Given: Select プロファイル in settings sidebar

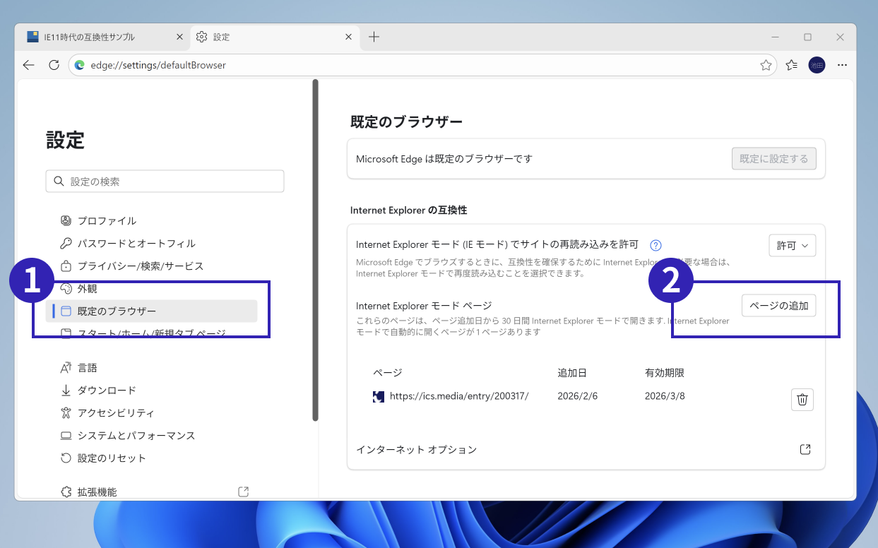Looking at the screenshot, I should (x=107, y=221).
